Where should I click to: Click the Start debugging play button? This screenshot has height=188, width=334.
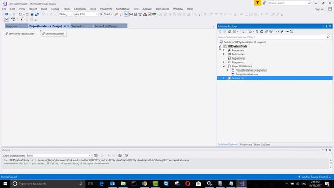[x=101, y=14]
